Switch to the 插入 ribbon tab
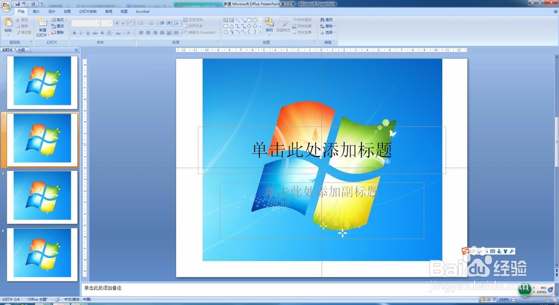559x305 pixels. 36,11
